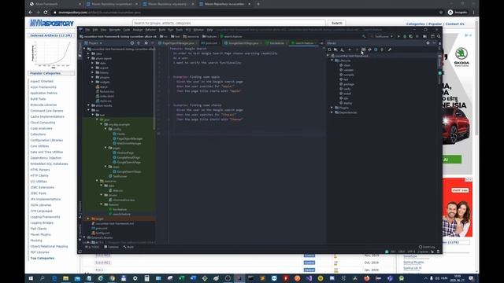Reload all Maven projects in Maven panel
The height and width of the screenshot is (283, 504).
click(x=329, y=50)
